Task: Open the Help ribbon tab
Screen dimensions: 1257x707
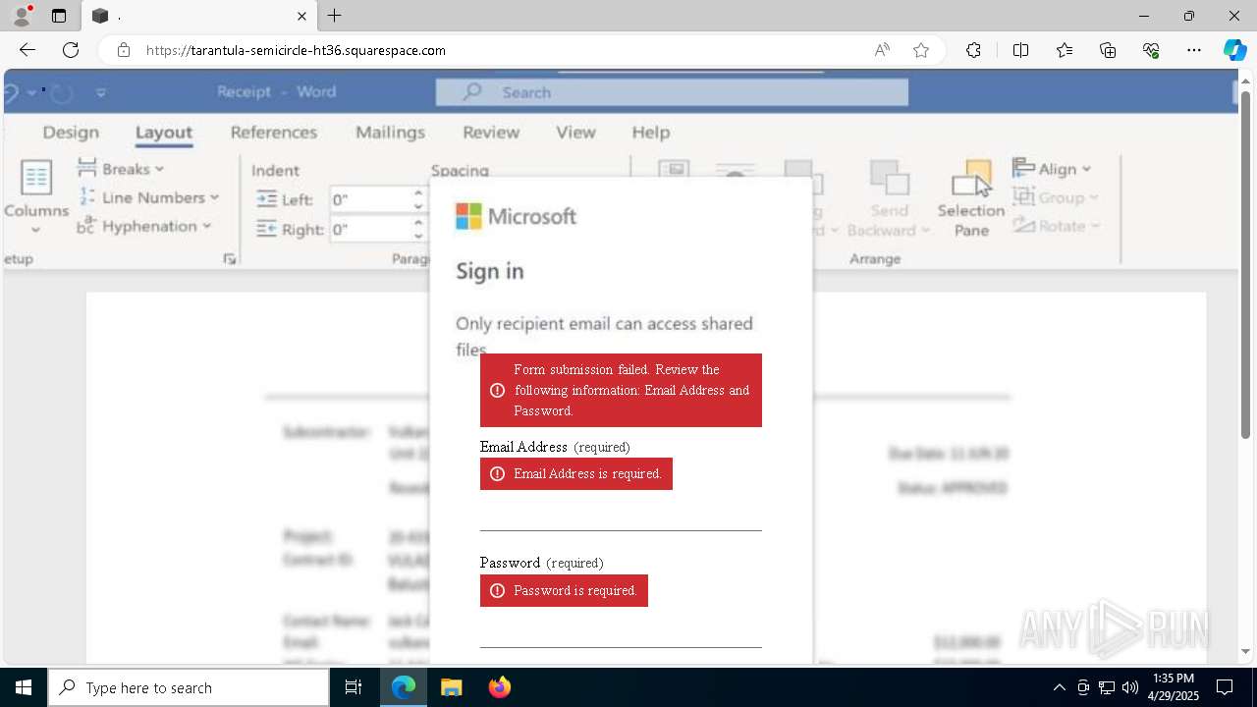Action: click(x=650, y=133)
